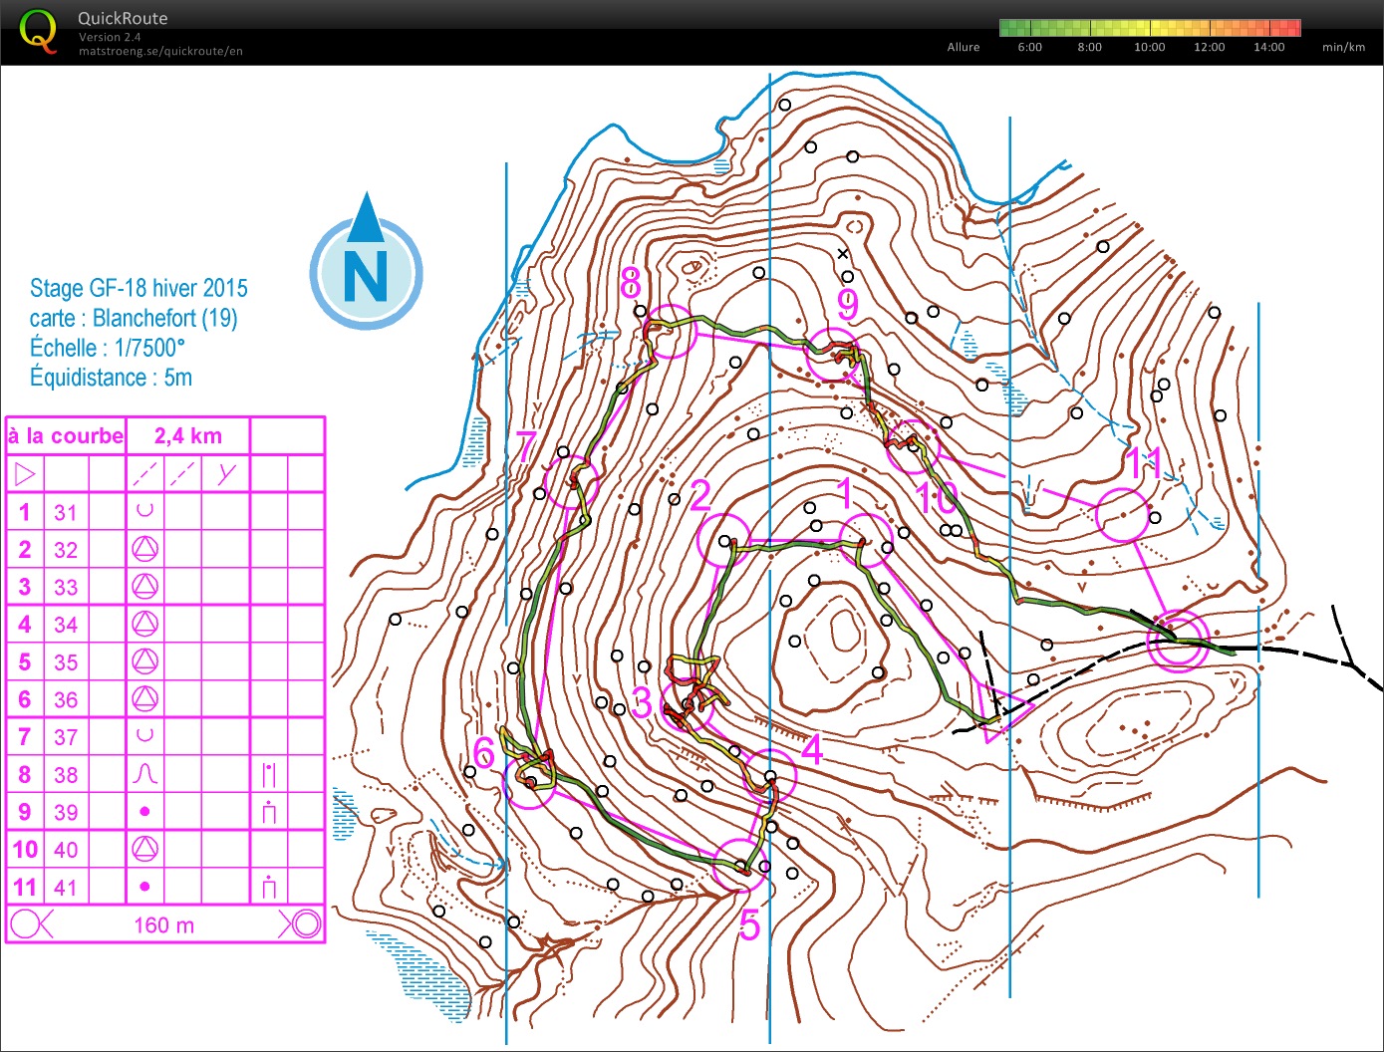Click the "carte : Blanchefort (19)" text

(x=134, y=318)
